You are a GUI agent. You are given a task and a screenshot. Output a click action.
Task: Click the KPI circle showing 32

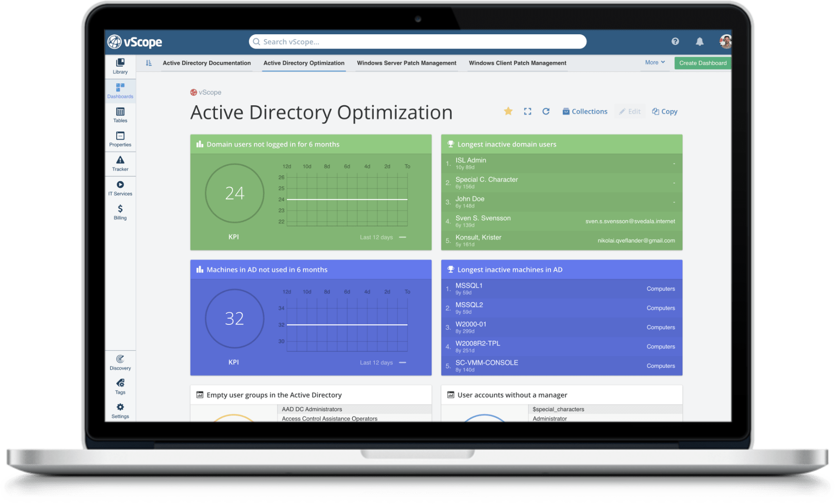[x=234, y=318]
